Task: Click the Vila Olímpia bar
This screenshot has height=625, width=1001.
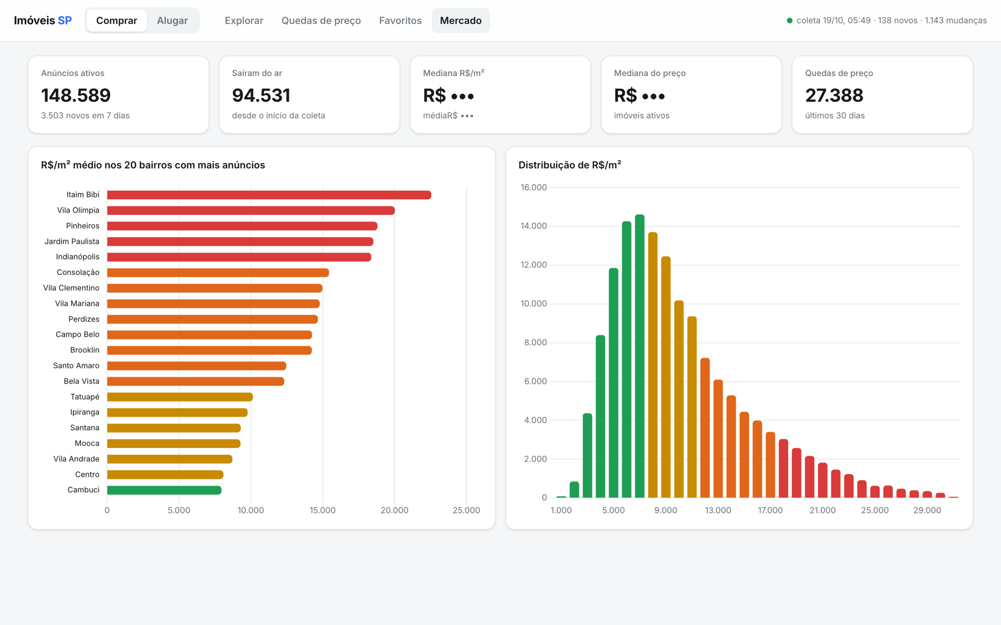Action: 251,210
